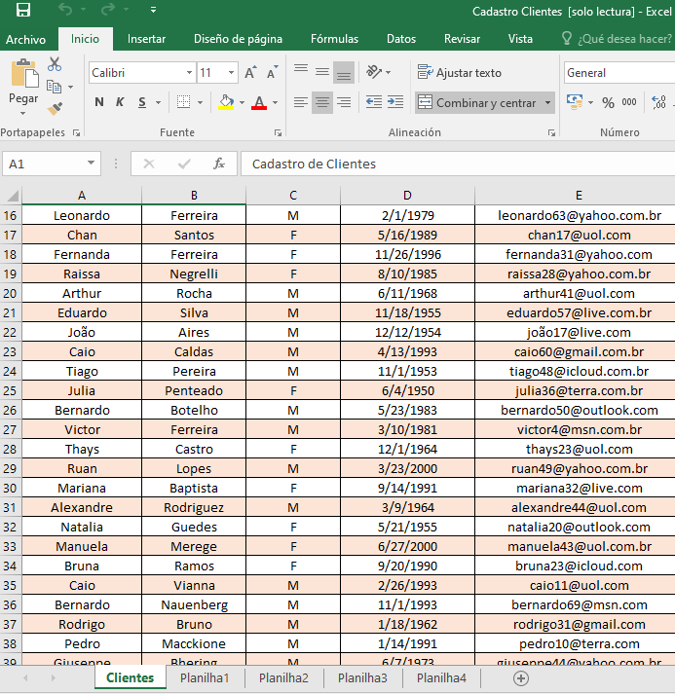Open Customize Quick Access Toolbar dropdown
The height and width of the screenshot is (694, 675).
pos(153,10)
